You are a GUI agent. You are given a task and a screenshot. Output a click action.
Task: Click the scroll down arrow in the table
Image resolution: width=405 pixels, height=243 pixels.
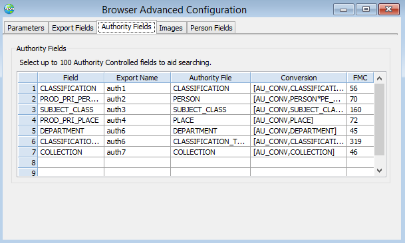point(379,170)
